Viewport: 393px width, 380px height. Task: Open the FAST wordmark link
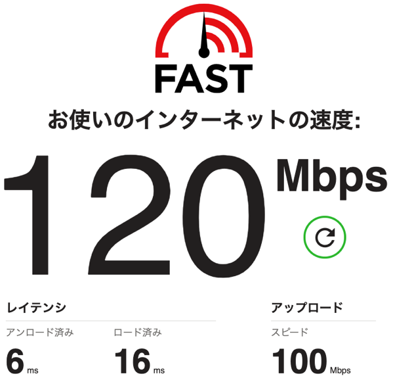(204, 78)
